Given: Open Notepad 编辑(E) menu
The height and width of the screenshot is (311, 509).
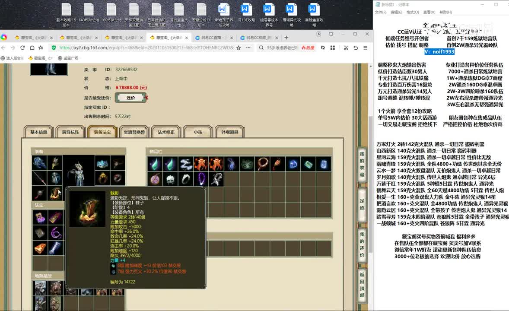Looking at the screenshot, I should pyautogui.click(x=396, y=12).
